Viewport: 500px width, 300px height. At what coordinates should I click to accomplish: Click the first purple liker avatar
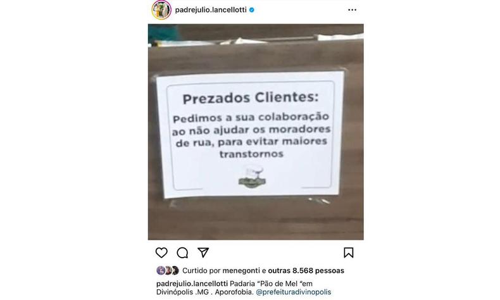(161, 271)
